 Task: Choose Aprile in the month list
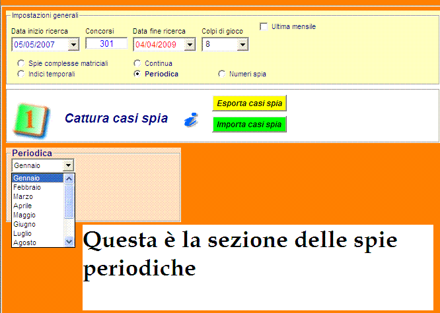[38, 206]
